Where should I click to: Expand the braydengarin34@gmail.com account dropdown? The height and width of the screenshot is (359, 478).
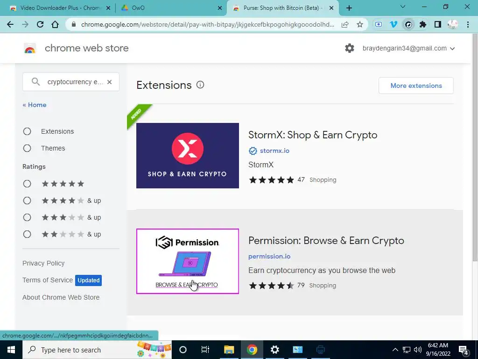point(408,48)
